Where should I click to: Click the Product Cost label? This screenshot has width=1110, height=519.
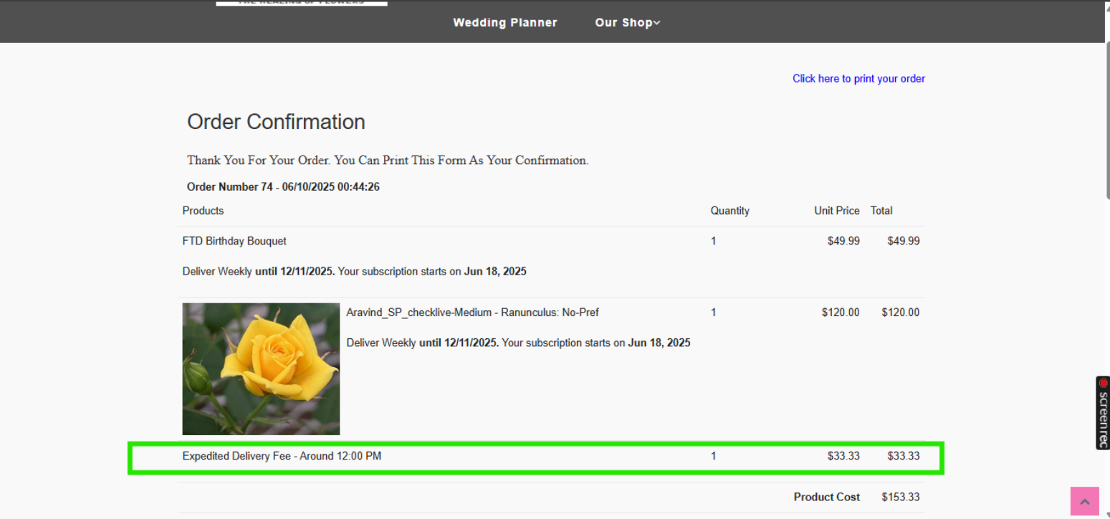[x=827, y=497]
